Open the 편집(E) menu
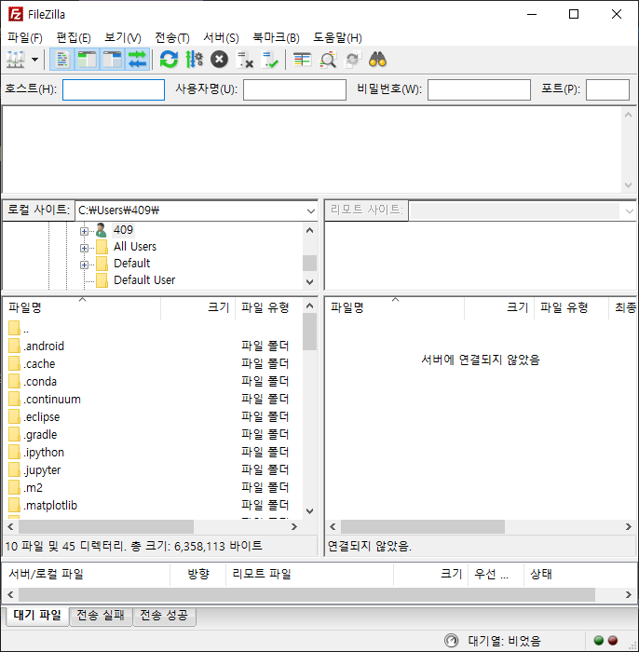This screenshot has height=652, width=639. 74,38
